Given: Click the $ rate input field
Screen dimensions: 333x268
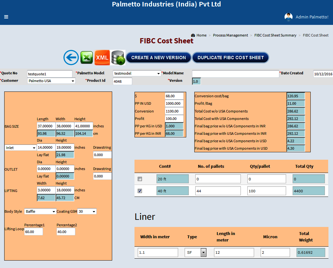Looking at the screenshot, I should (x=174, y=96).
